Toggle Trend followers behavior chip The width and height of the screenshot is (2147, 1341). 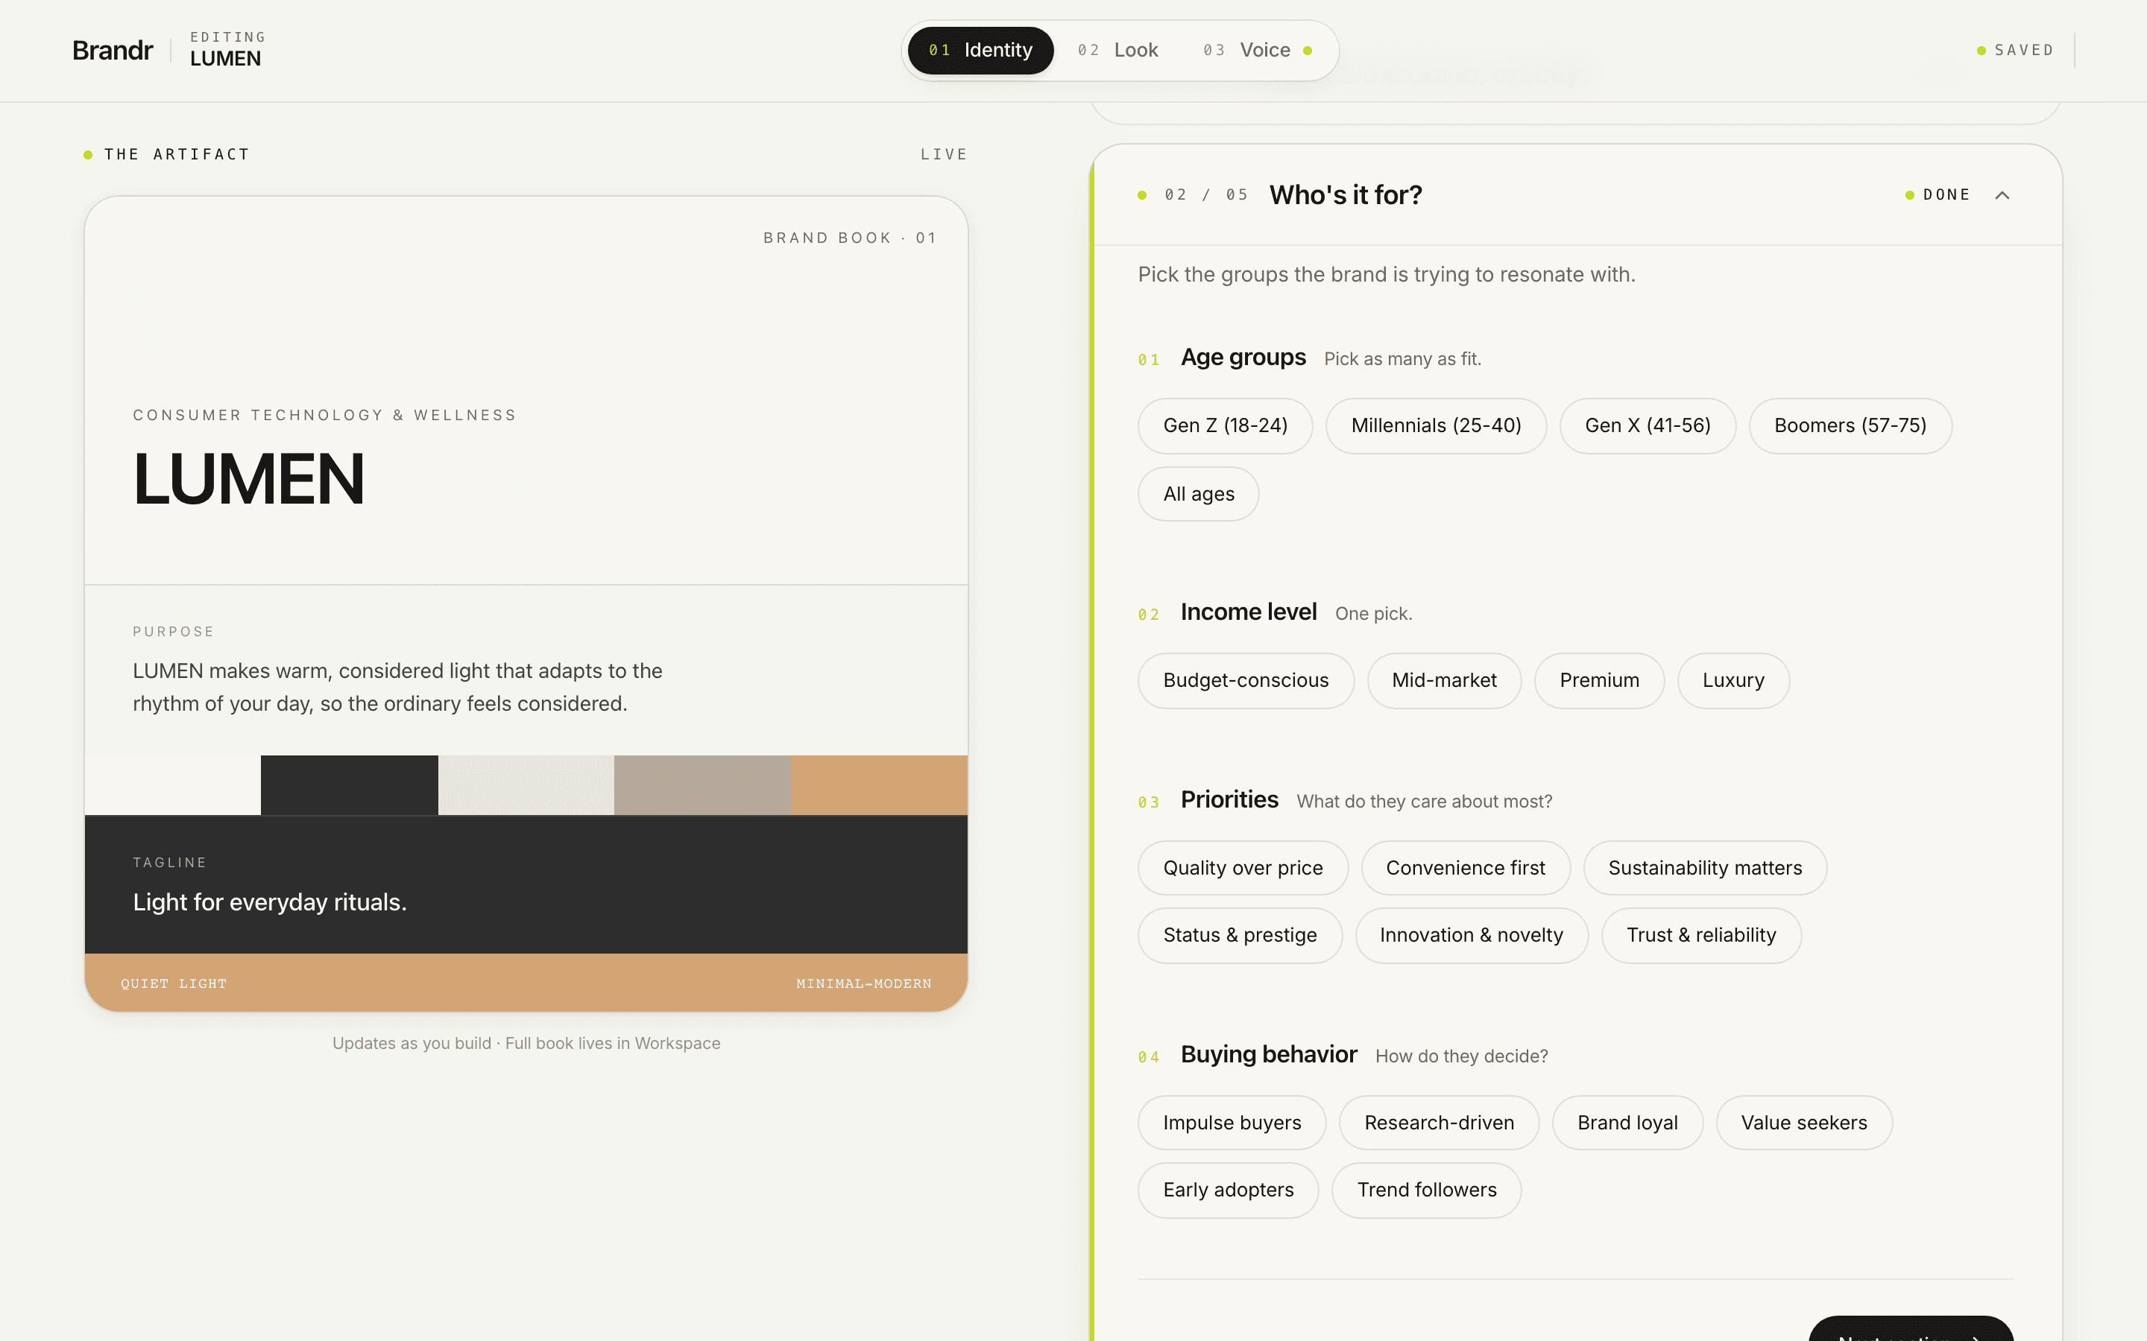coord(1427,1191)
